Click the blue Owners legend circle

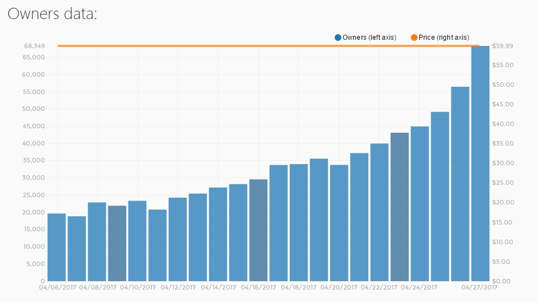337,38
